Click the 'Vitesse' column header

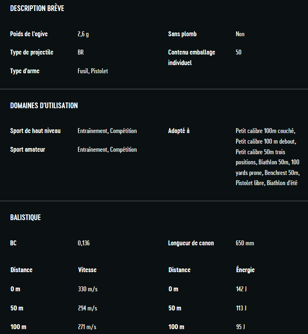(87, 270)
